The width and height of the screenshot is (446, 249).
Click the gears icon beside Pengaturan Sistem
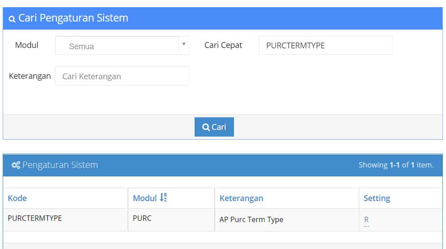pyautogui.click(x=16, y=165)
